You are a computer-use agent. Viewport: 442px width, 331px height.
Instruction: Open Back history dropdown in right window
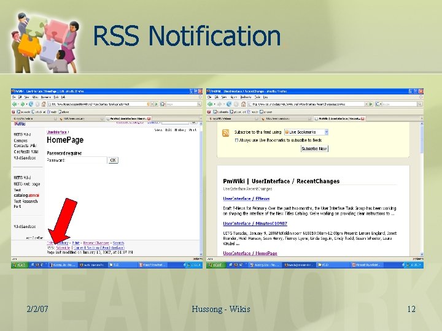click(214, 104)
